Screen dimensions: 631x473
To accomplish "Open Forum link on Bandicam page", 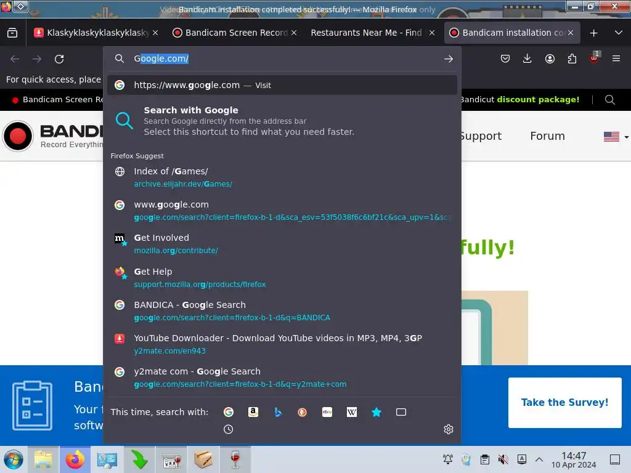I will (x=547, y=136).
